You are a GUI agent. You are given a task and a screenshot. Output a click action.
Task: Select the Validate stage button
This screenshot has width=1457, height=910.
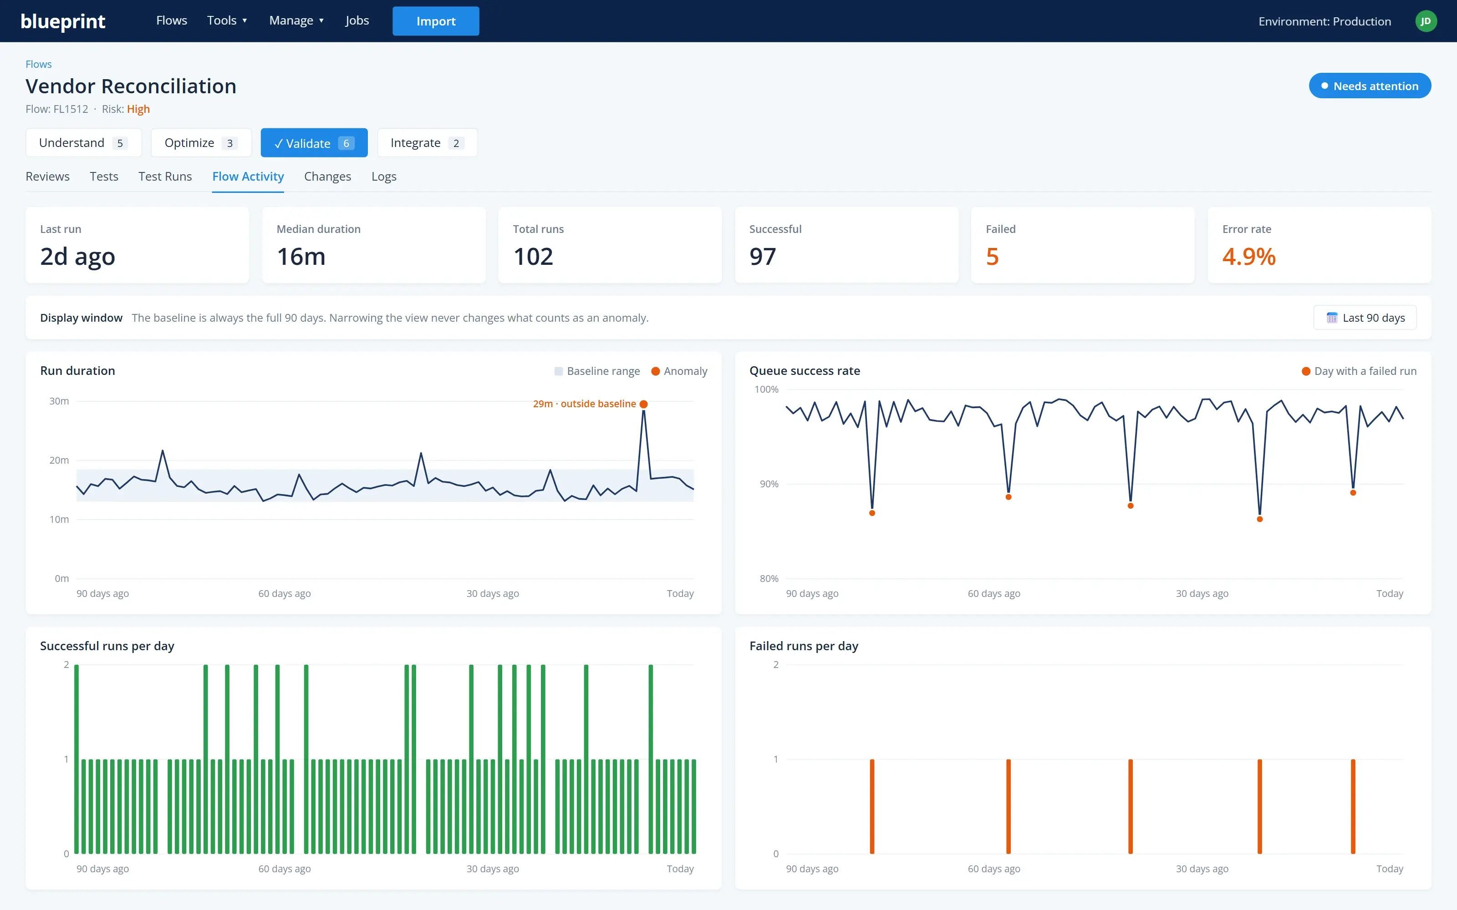[314, 142]
